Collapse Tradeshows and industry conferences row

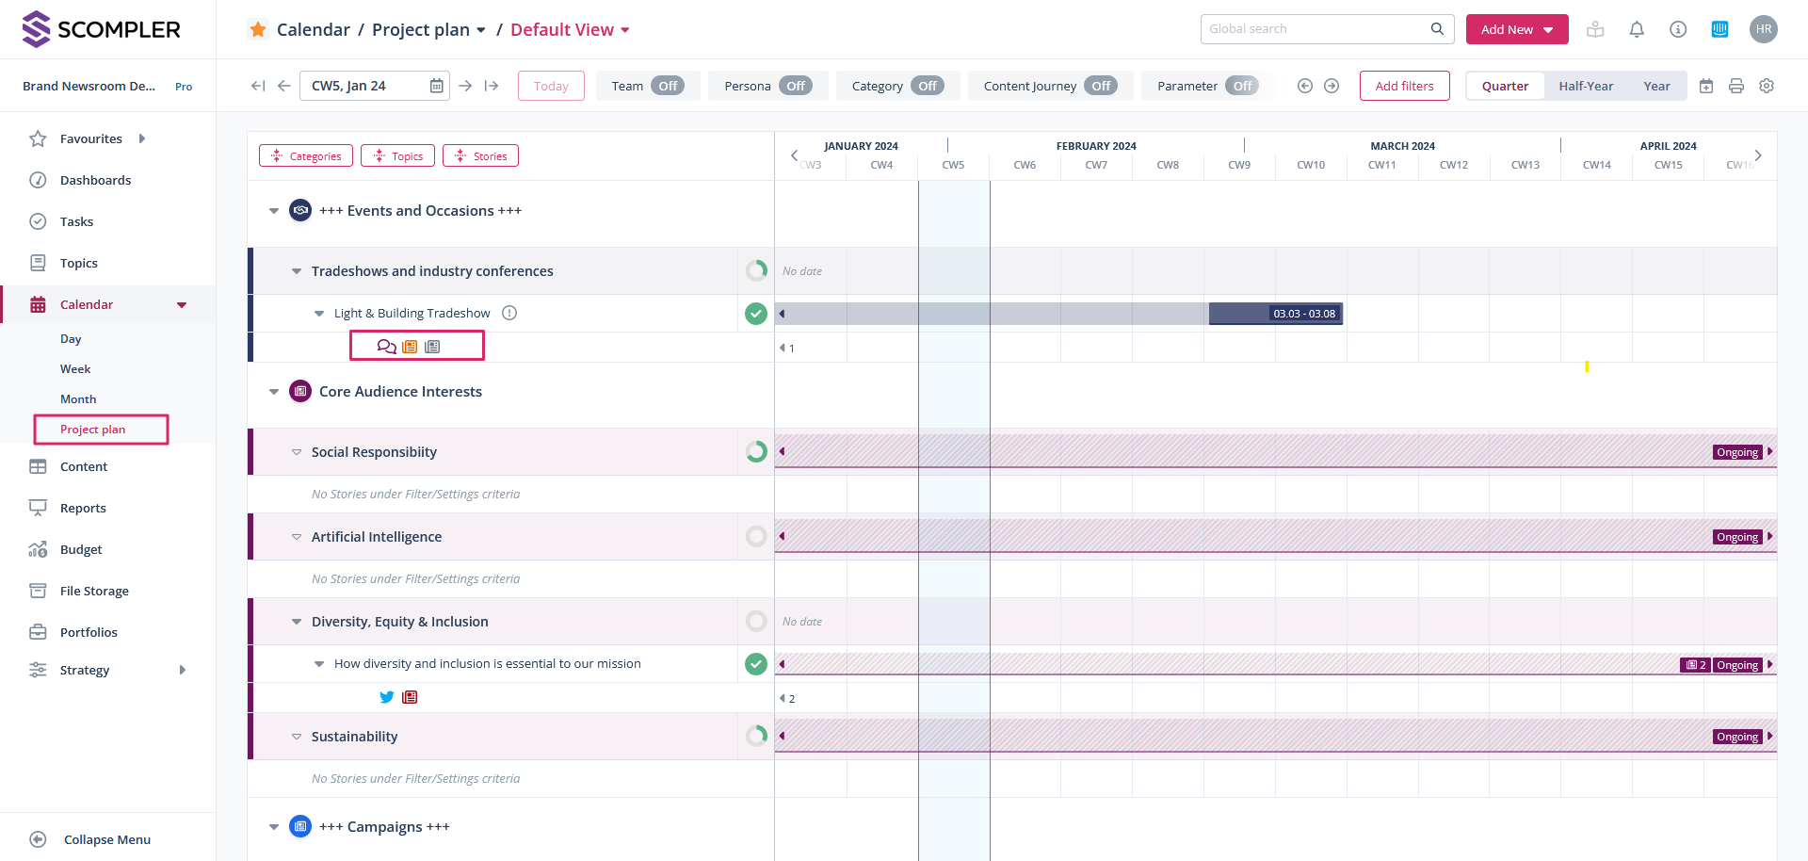(x=297, y=271)
